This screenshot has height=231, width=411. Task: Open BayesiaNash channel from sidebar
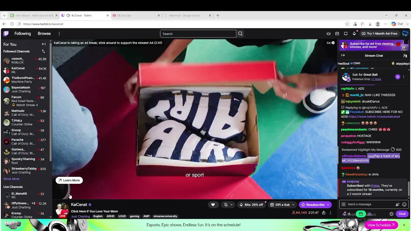pyautogui.click(x=25, y=90)
